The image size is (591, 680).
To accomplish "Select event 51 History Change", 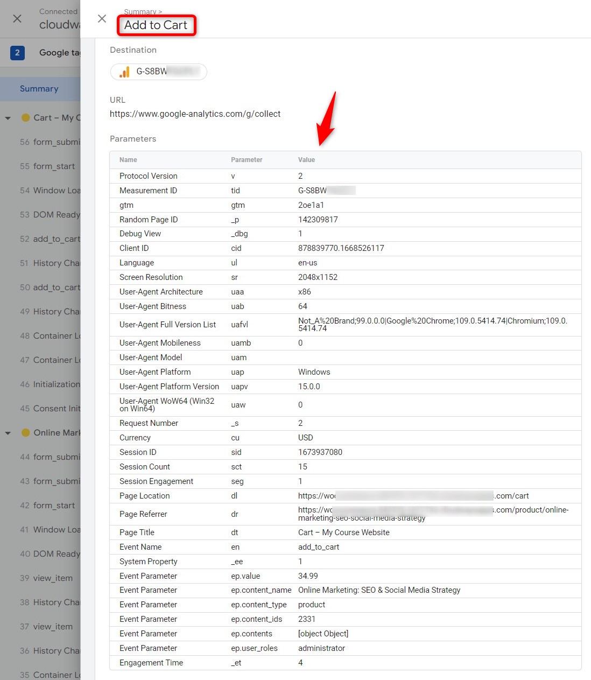I will pos(50,263).
